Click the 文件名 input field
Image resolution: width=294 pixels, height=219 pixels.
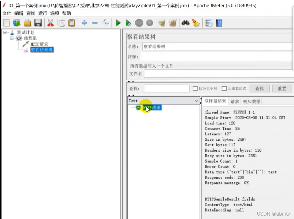219,74
